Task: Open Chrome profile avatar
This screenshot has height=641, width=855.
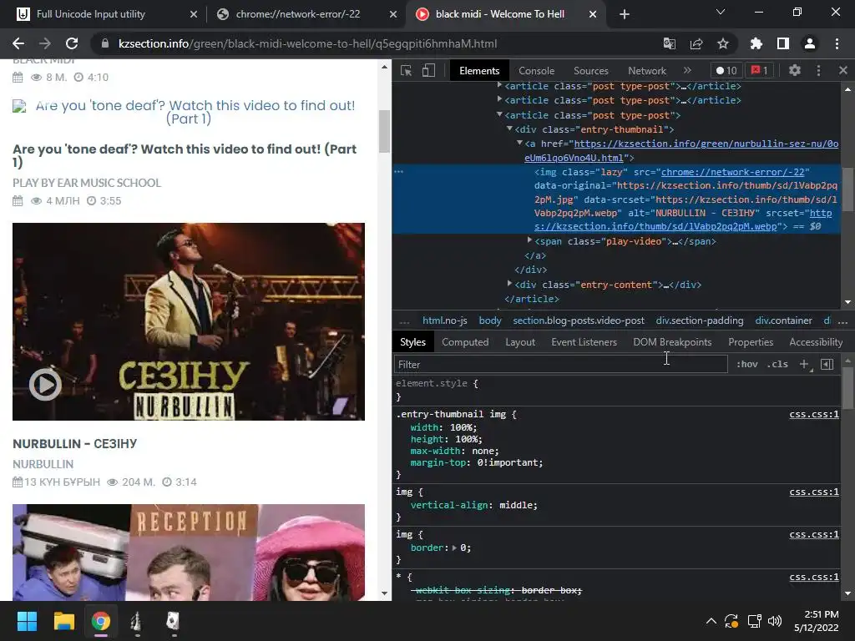Action: (x=810, y=43)
